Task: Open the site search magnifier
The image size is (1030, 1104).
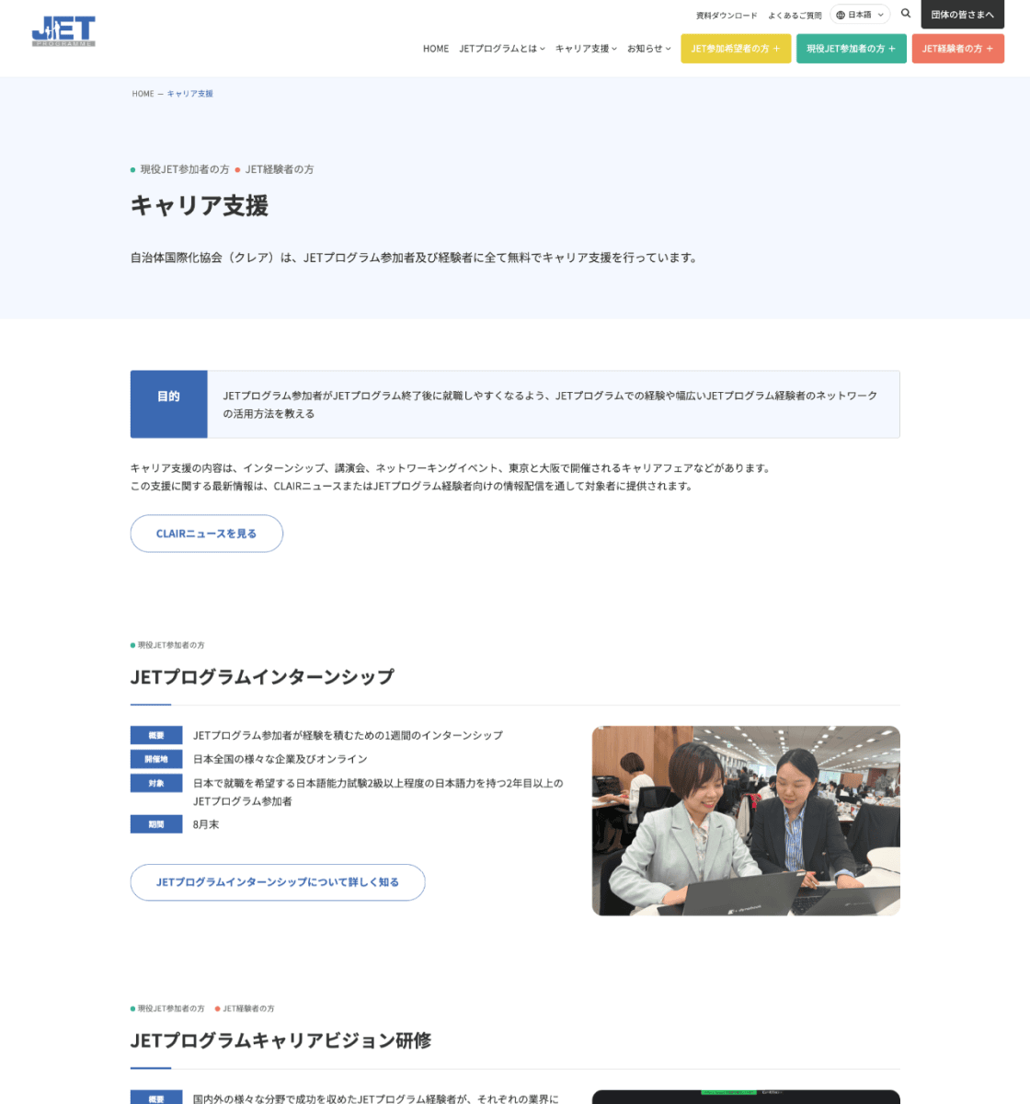Action: 906,15
